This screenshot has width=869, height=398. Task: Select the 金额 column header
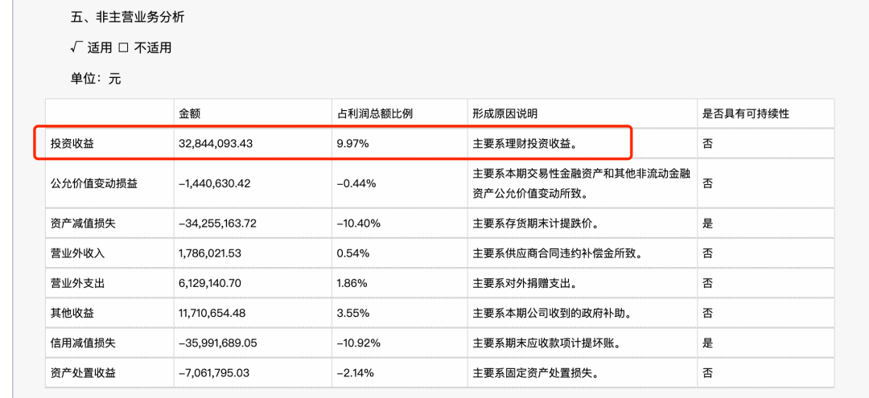coord(190,113)
